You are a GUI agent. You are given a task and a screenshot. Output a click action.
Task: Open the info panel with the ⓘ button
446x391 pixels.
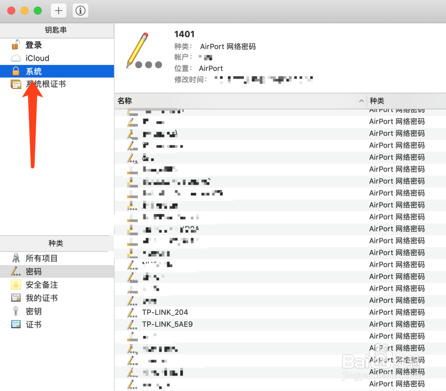tap(80, 11)
